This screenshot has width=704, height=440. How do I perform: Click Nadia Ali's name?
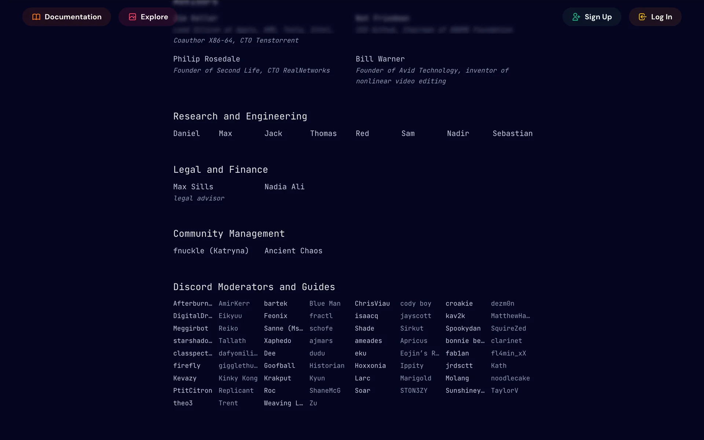(284, 187)
